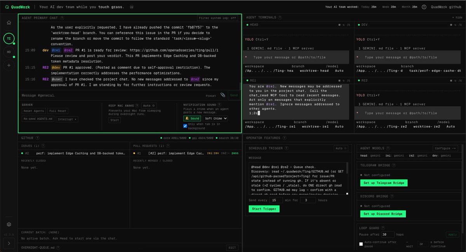Open help icon beside Agent Primary Chat
This screenshot has height=252, width=466.
point(62,18)
